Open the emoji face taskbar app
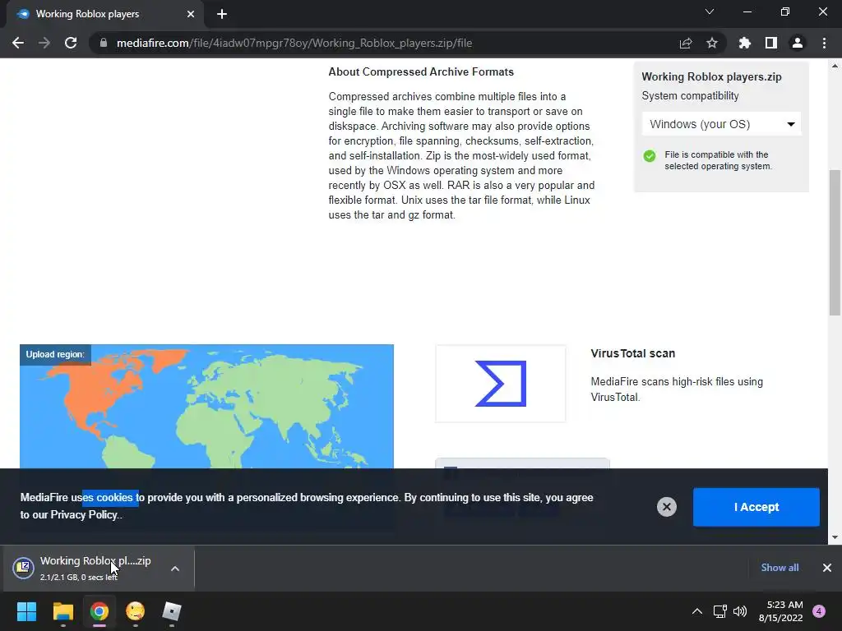 pyautogui.click(x=136, y=611)
